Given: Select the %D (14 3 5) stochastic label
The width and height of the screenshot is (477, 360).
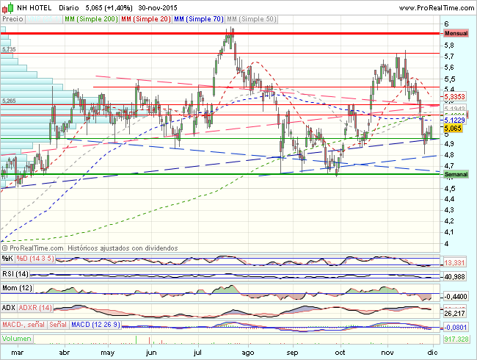Looking at the screenshot, I should click(34, 258).
